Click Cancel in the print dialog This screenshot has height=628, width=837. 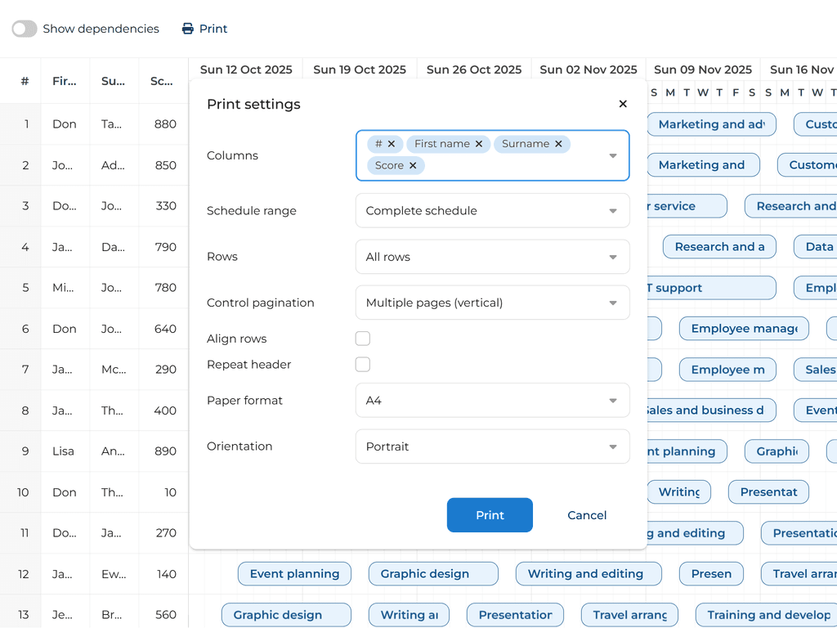[x=587, y=515]
